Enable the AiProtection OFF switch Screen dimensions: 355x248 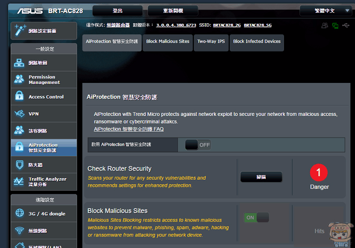click(x=198, y=145)
